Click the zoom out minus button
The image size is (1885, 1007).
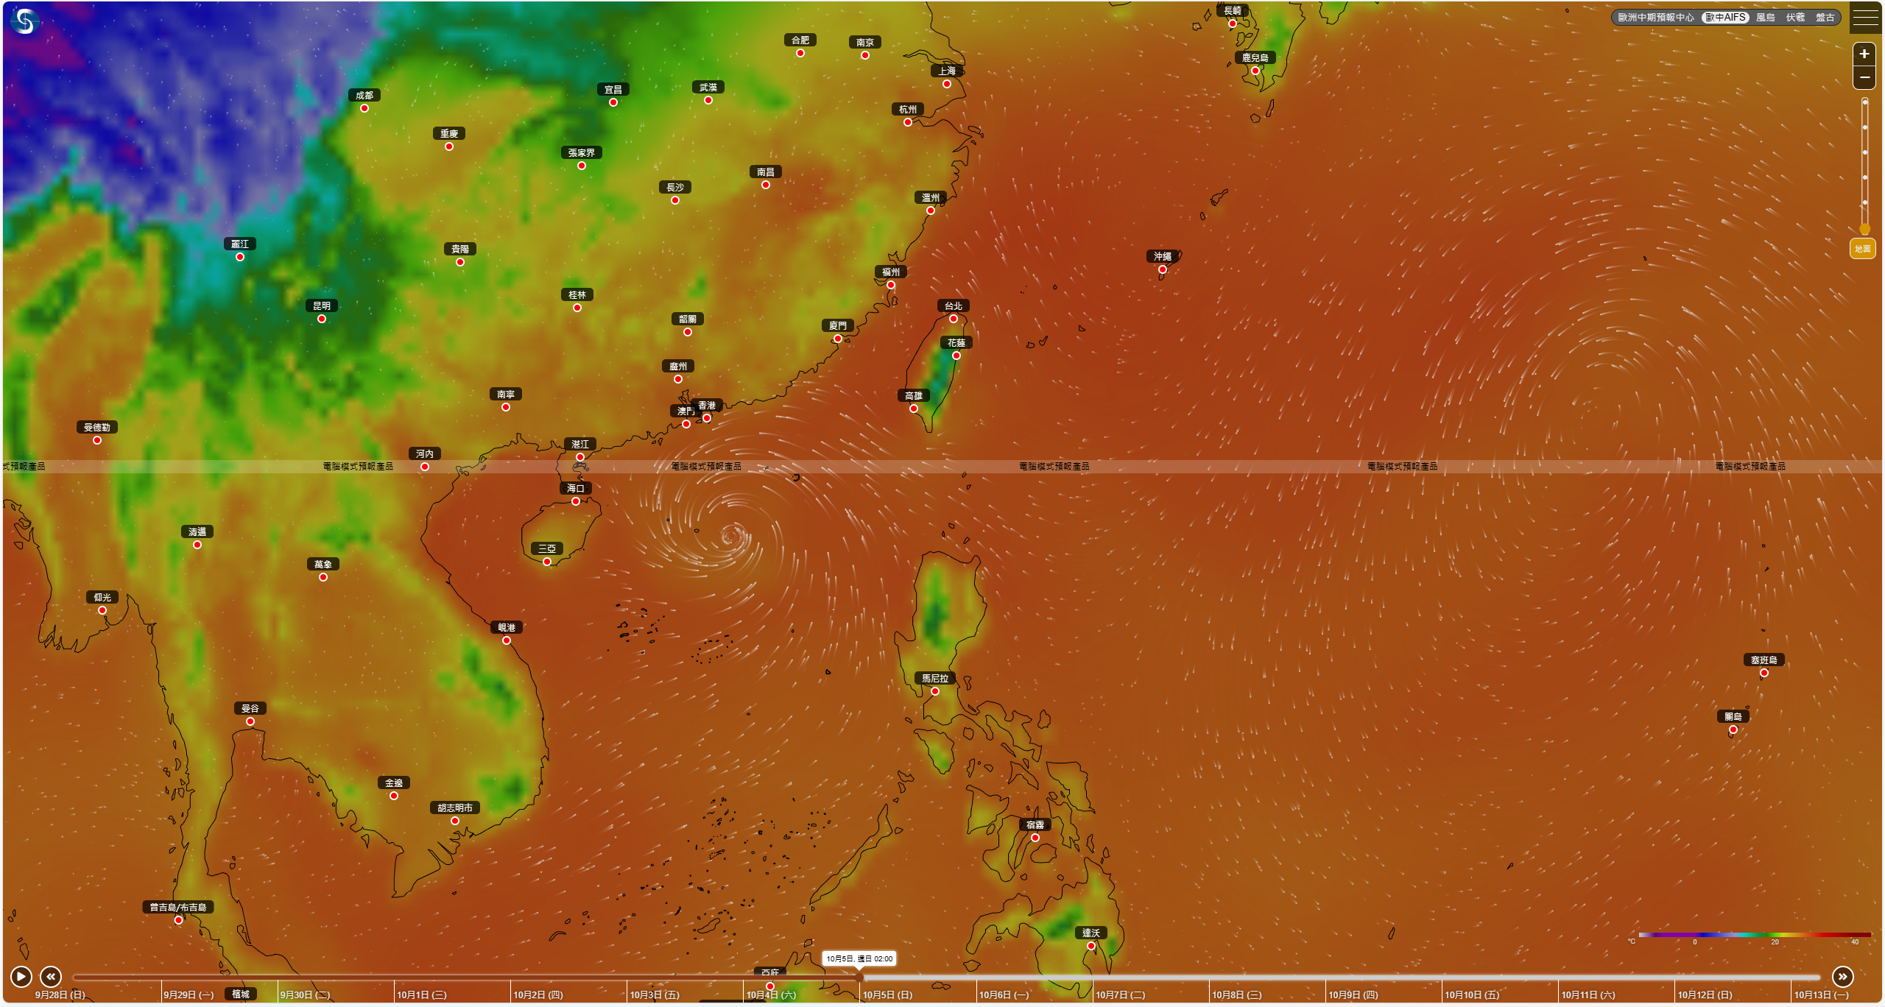click(1864, 77)
